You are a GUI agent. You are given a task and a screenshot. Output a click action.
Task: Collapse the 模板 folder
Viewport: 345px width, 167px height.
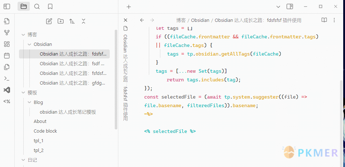coord(23,93)
